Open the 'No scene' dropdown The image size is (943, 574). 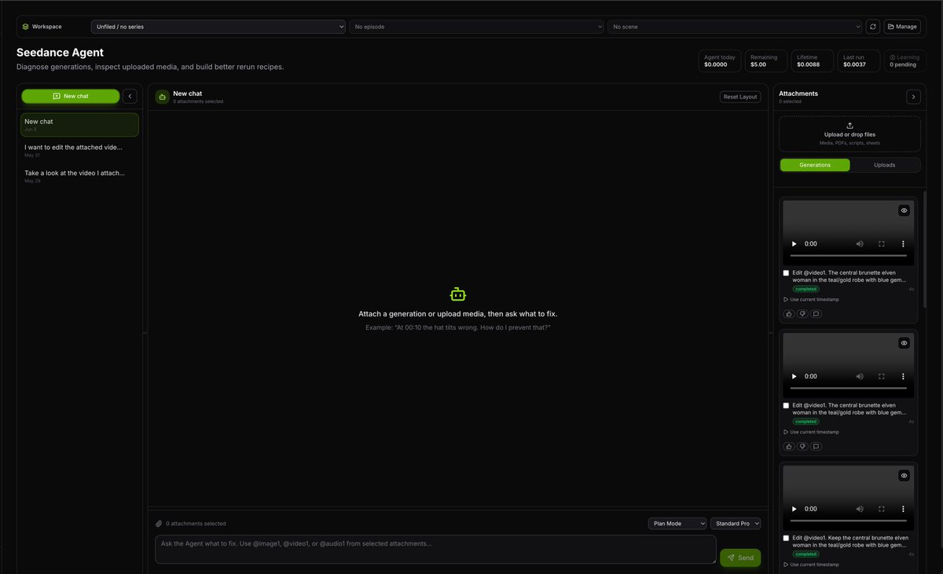735,27
